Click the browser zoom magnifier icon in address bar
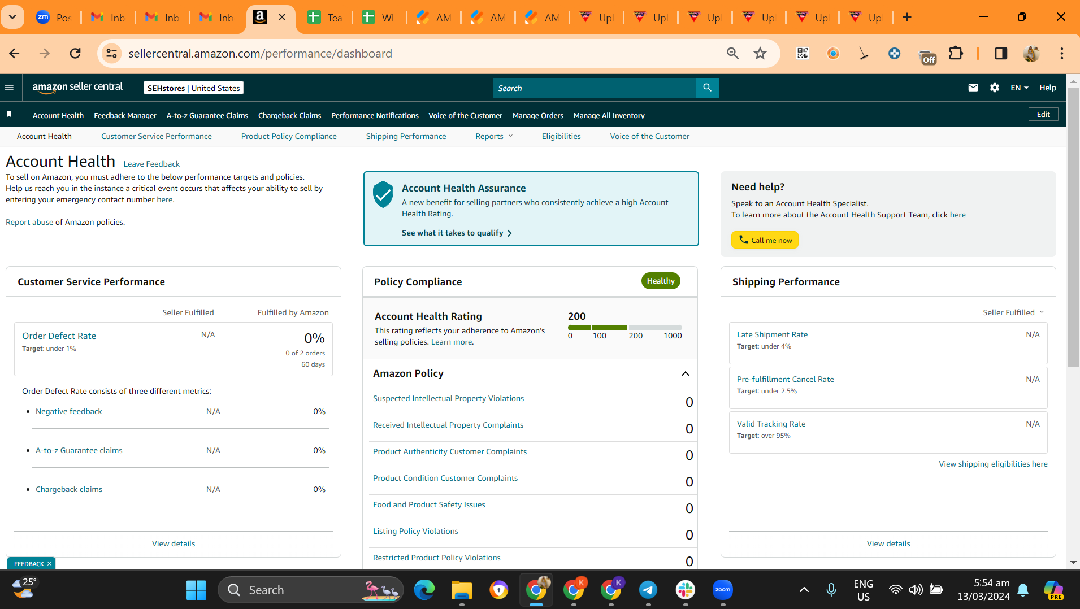The width and height of the screenshot is (1080, 609). [732, 54]
